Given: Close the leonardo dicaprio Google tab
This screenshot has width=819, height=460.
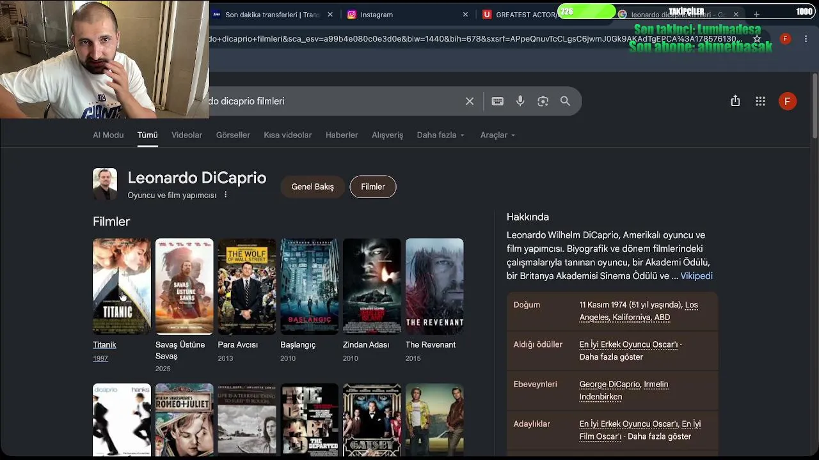Looking at the screenshot, I should pyautogui.click(x=736, y=14).
